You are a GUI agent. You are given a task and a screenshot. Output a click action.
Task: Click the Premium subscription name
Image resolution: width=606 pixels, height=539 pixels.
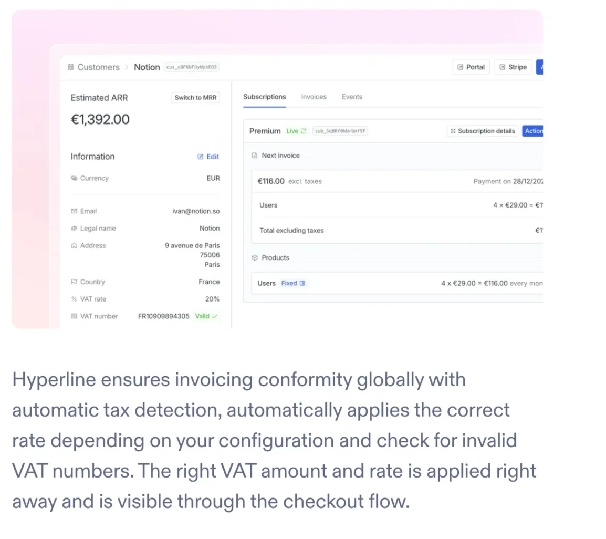pos(265,131)
